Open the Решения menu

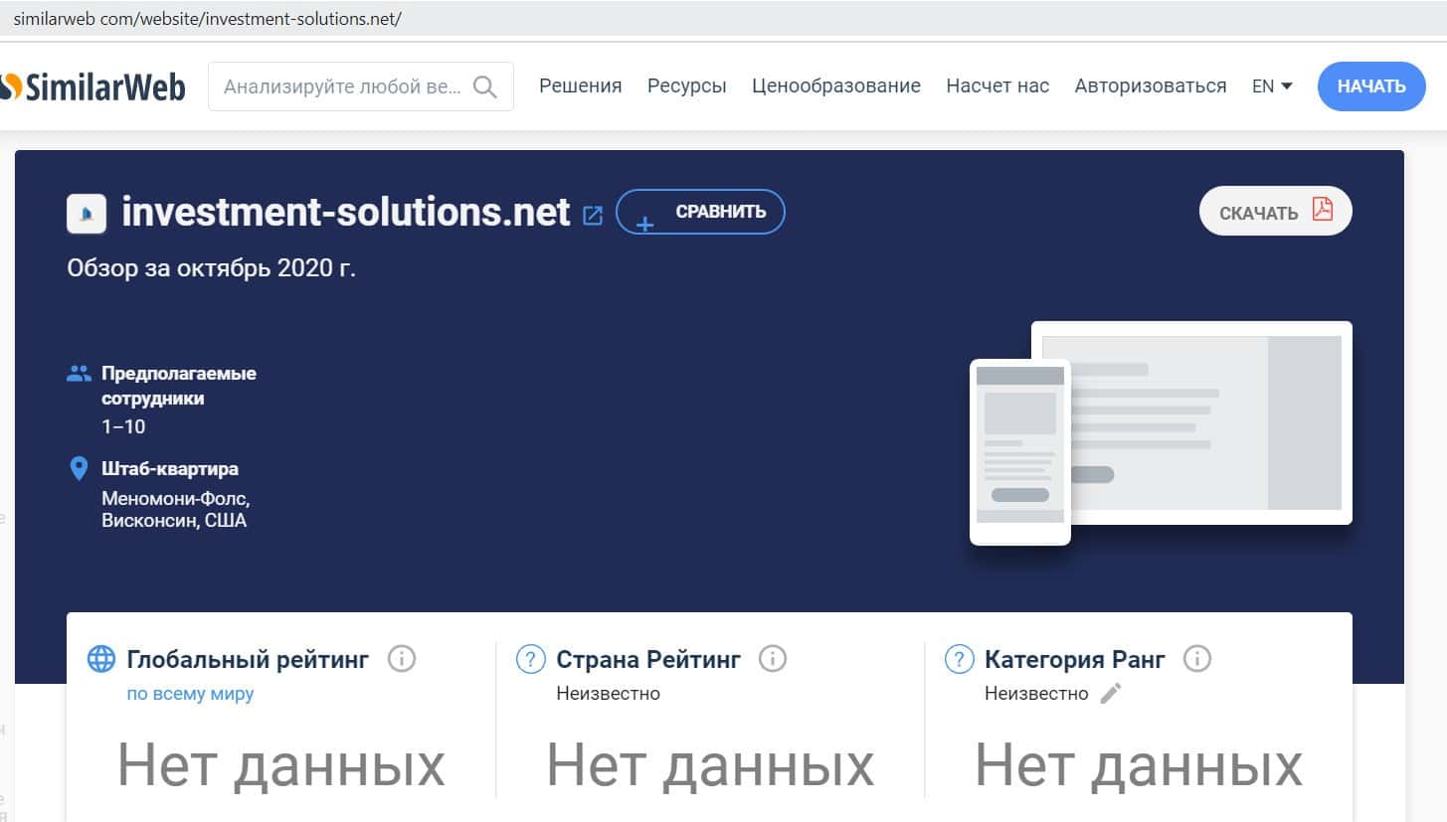tap(581, 86)
